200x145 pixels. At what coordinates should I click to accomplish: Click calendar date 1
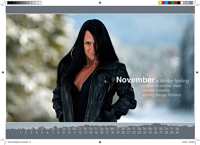[21, 133]
